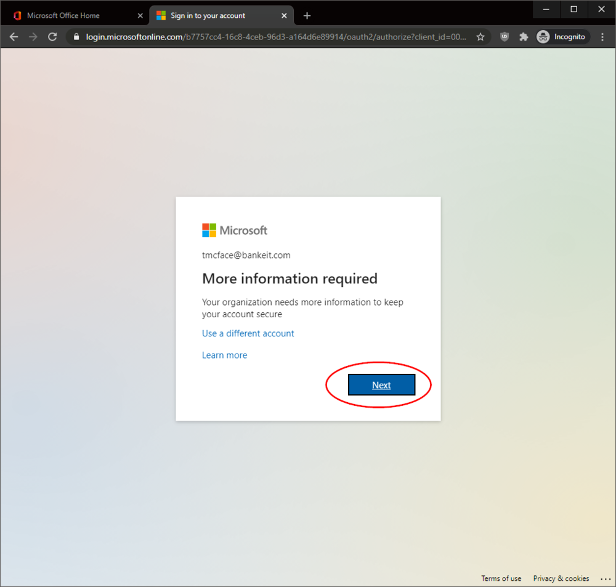The image size is (616, 587).
Task: Close the Microsoft Office Home tab
Action: coord(140,16)
